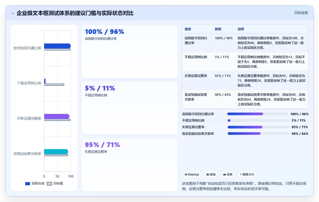Screen dimensions: 319x202
Task: Click the 失败证据完整率 progress bar
Action: coord(258,127)
